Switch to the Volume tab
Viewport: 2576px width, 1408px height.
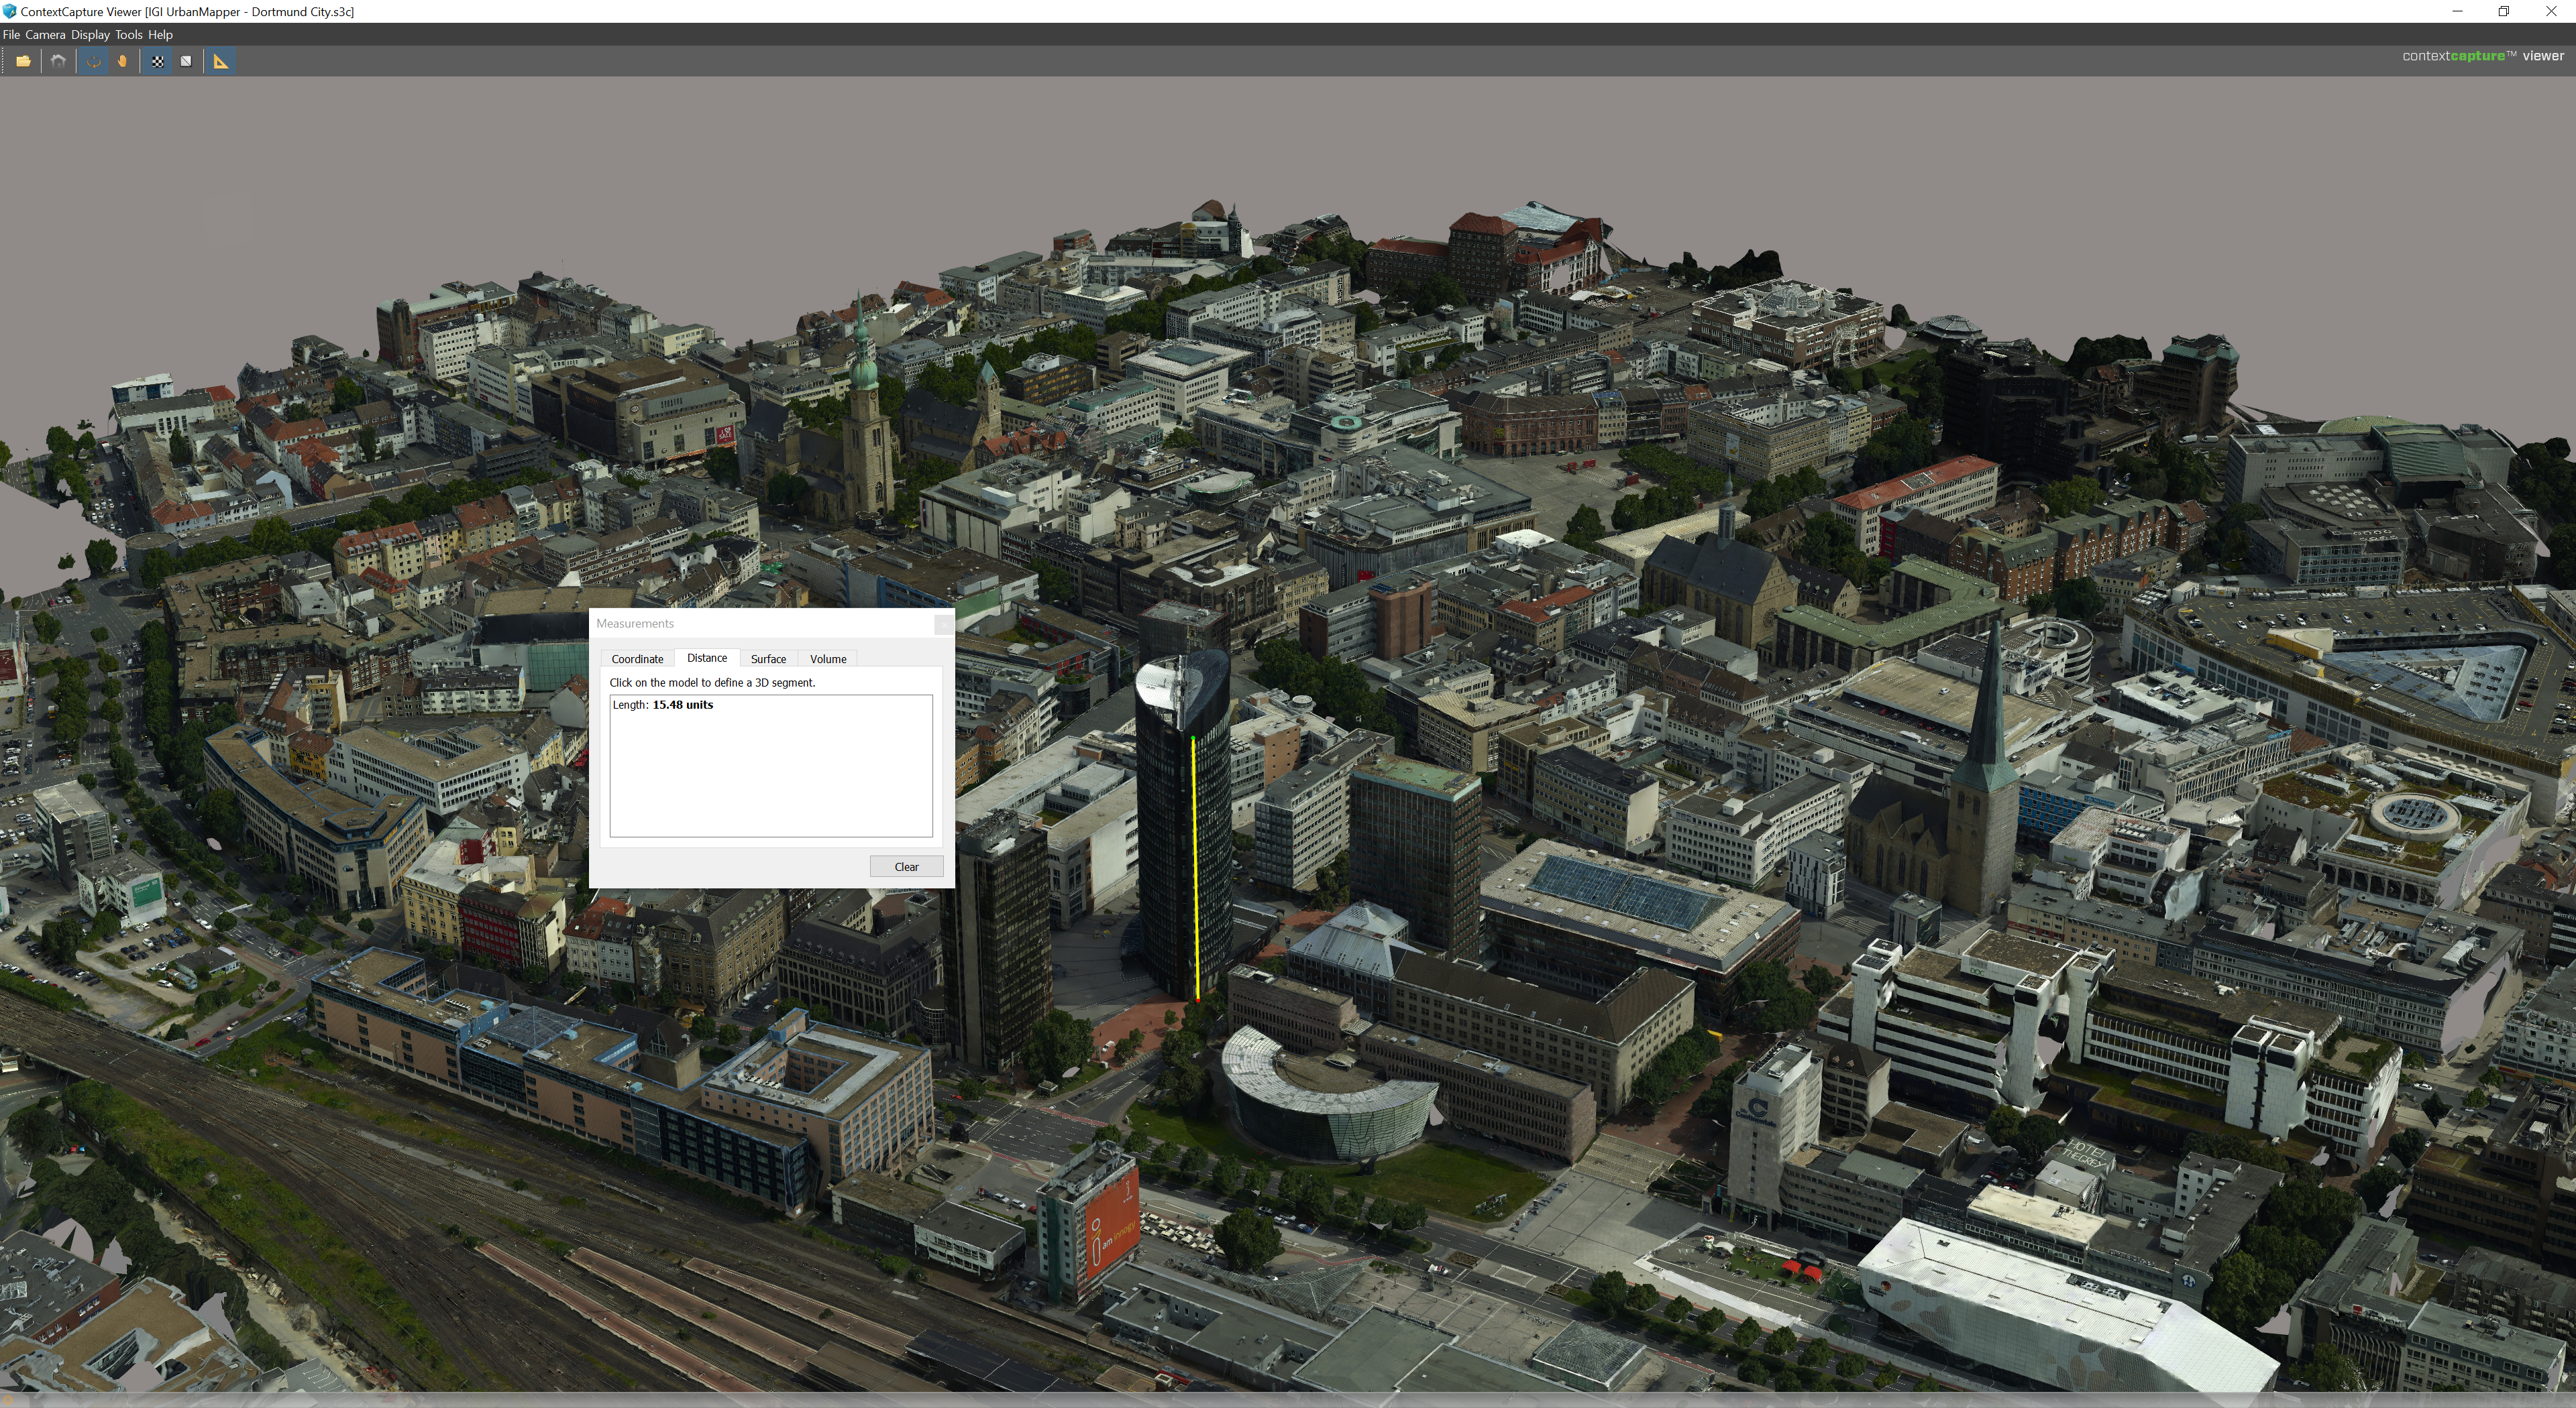point(827,658)
